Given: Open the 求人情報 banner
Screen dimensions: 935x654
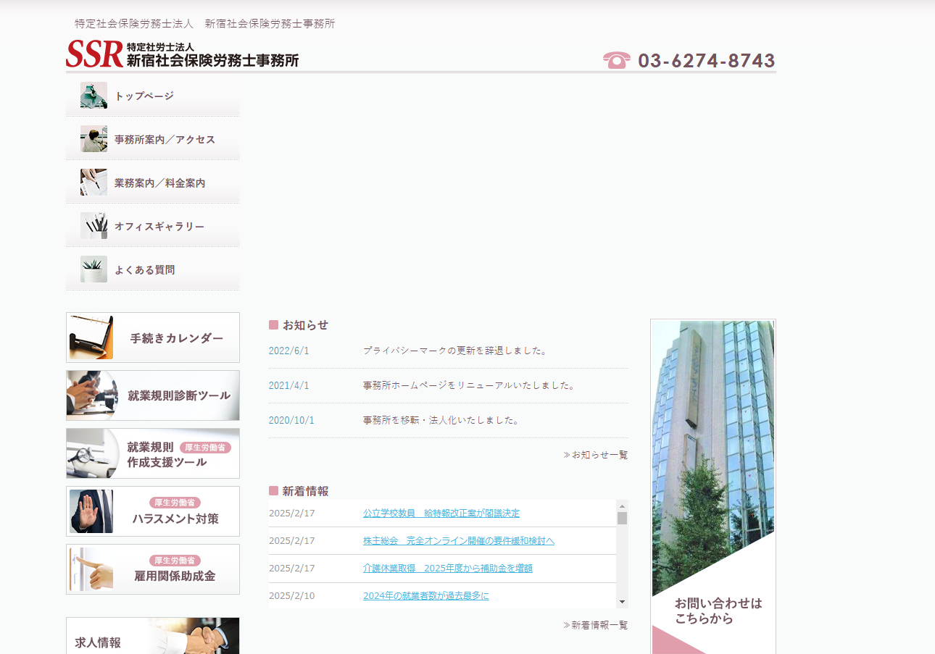Looking at the screenshot, I should pyautogui.click(x=153, y=636).
